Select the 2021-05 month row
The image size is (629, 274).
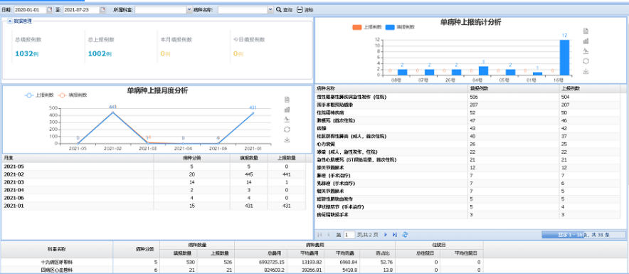[x=154, y=166]
